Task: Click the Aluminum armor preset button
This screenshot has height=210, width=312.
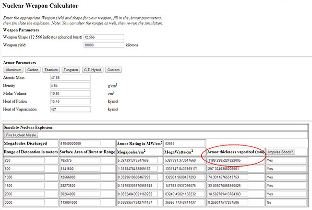Action: [x=13, y=70]
